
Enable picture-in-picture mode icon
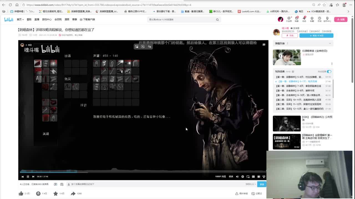click(248, 177)
